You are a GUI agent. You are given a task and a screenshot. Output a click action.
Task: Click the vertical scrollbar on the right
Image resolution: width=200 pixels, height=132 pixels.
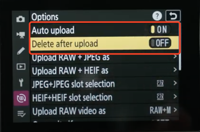coord(180,62)
